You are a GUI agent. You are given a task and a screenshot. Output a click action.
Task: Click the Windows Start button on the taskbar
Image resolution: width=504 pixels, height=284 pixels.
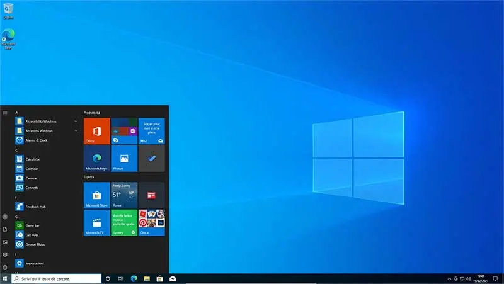point(5,278)
